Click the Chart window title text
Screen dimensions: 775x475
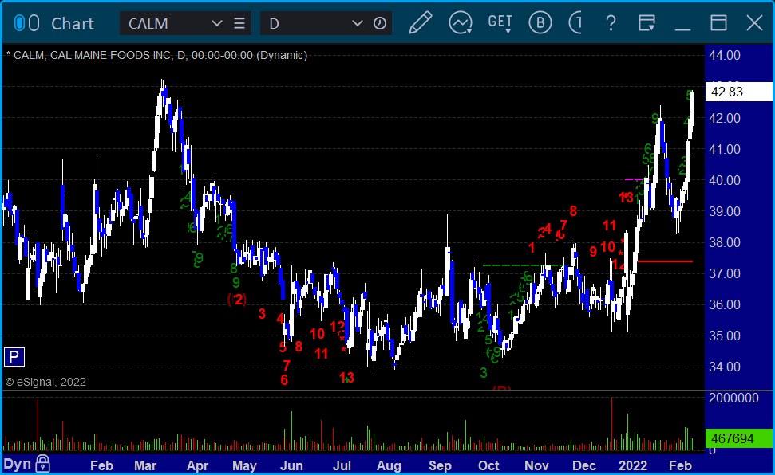[x=73, y=24]
